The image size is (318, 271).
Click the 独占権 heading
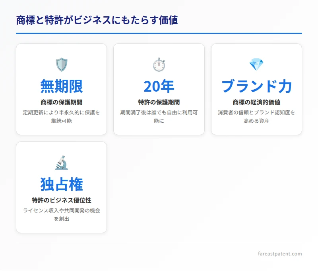pos(62,183)
